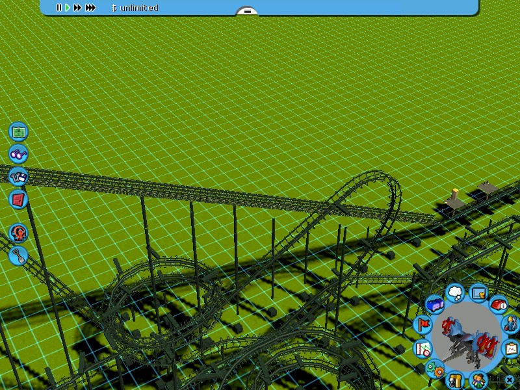Image resolution: width=520 pixels, height=390 pixels.
Task: Set game speed to triple fast-forward
Action: click(90, 7)
